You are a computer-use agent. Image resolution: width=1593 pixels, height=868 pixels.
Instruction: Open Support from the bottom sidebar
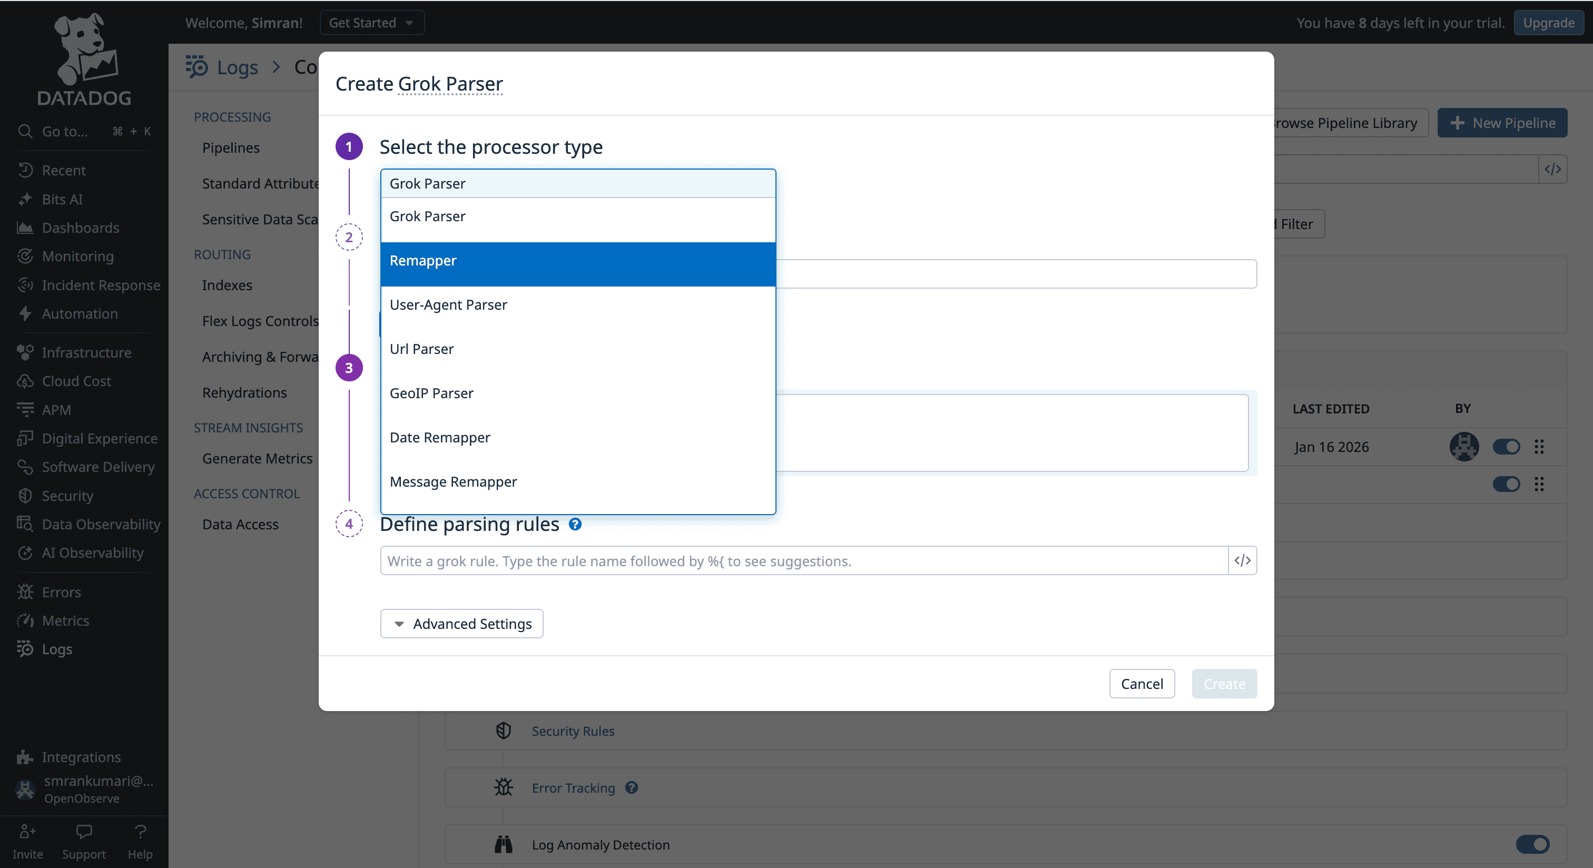(x=83, y=841)
